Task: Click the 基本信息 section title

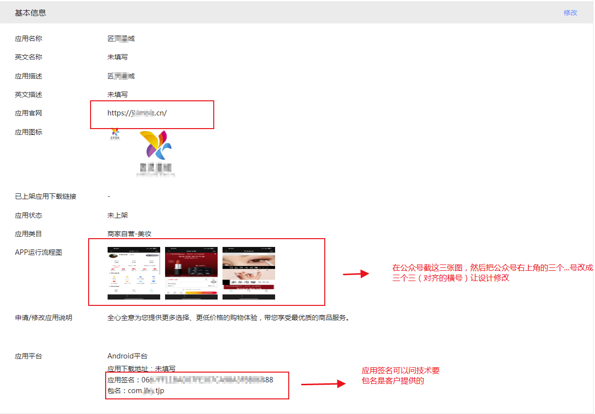Action: pyautogui.click(x=30, y=13)
